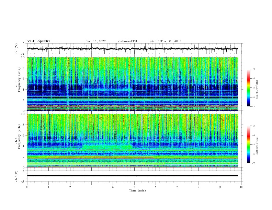Click the ch.1 spectrogram panel
This screenshot has height=210, width=272.
(x=133, y=84)
